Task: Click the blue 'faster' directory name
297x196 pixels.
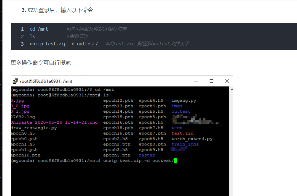Action: (147, 155)
